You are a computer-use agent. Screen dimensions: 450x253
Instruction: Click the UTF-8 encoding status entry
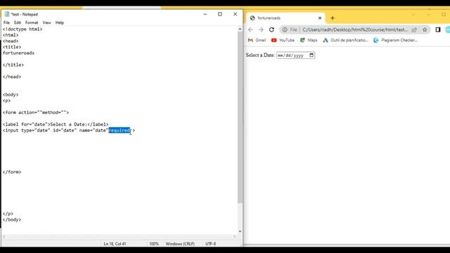pyautogui.click(x=210, y=244)
